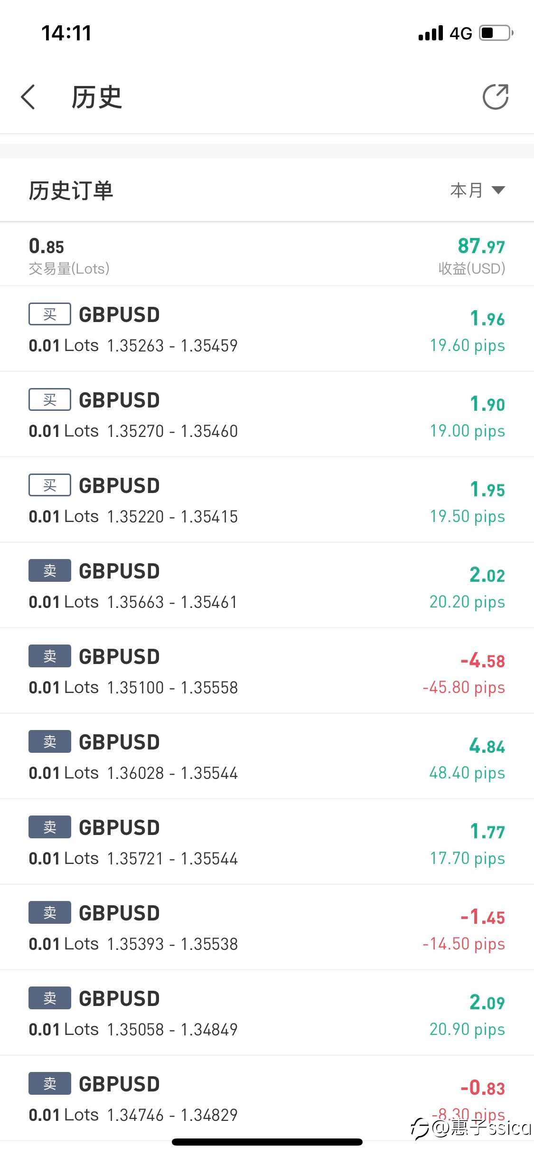Tap the back arrow icon
The height and width of the screenshot is (1157, 534).
(28, 97)
